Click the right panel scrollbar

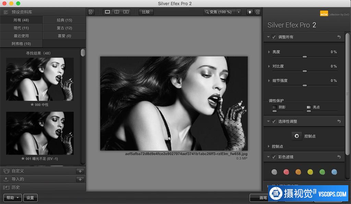(347, 94)
